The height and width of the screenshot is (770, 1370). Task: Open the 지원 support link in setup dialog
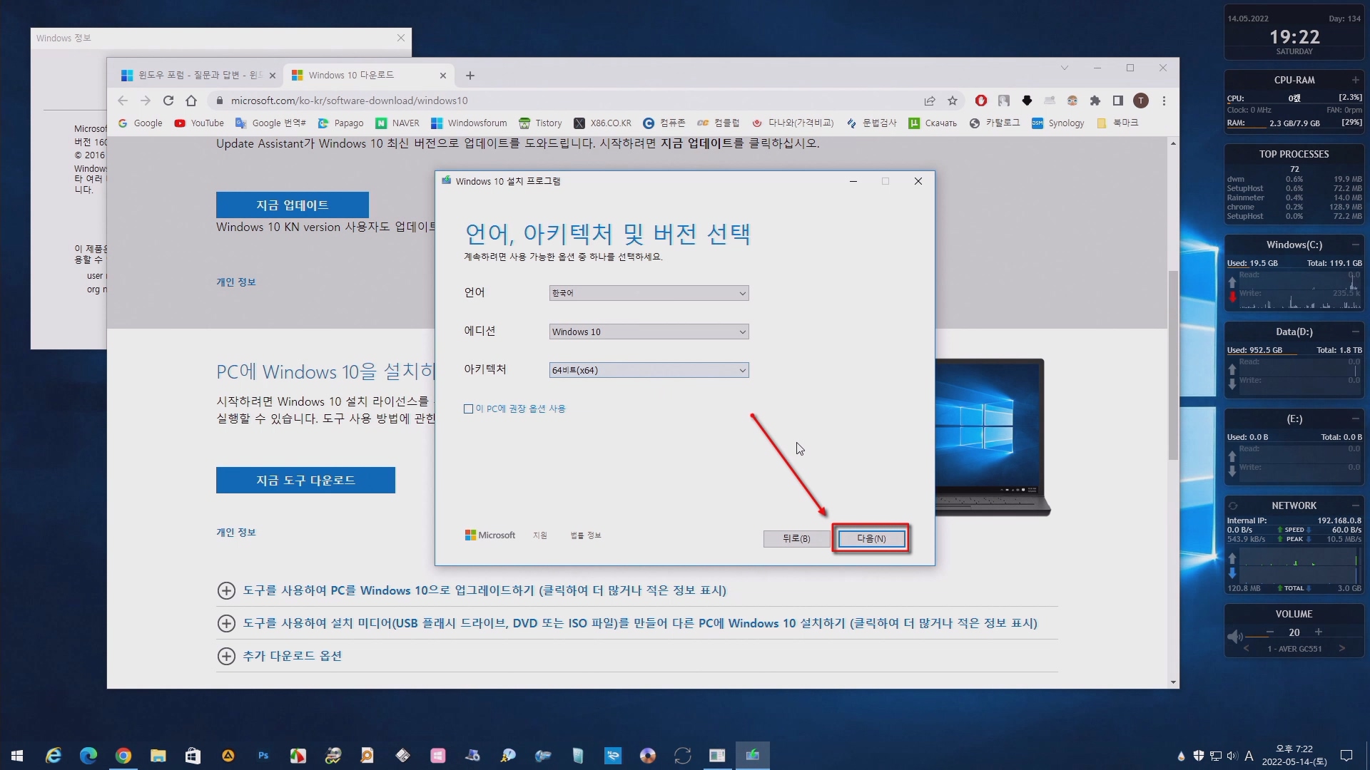tap(539, 535)
